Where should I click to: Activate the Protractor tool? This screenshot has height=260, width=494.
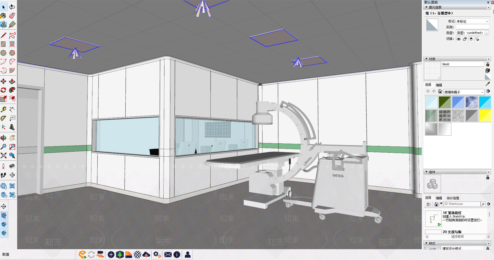3,118
